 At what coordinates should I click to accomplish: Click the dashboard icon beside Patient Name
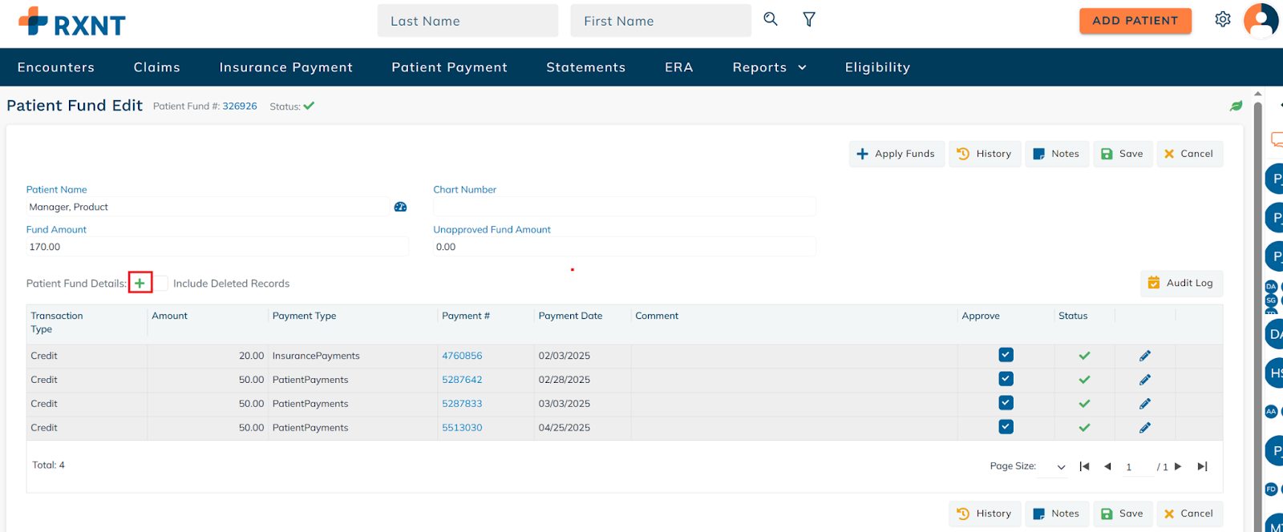(x=400, y=207)
